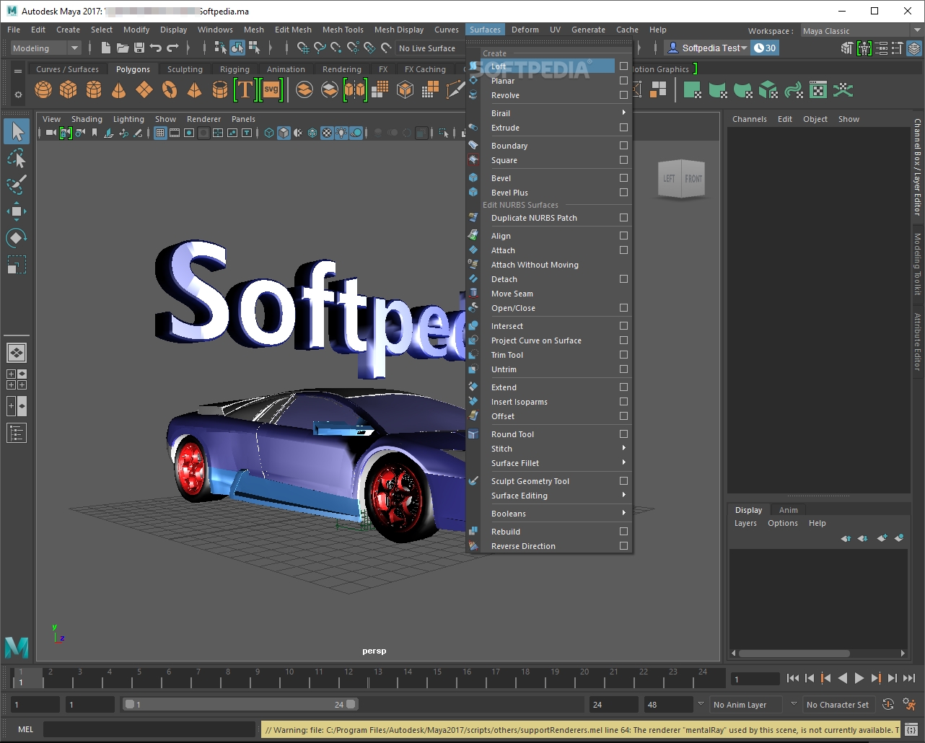Open the viewport Shading menu
Viewport: 925px width, 743px height.
87,119
